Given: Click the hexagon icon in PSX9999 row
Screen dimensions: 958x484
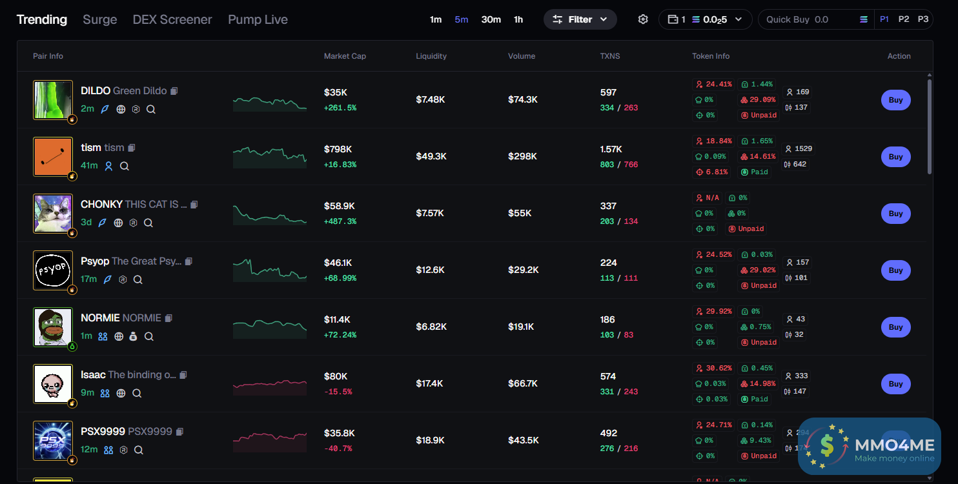Looking at the screenshot, I should pos(123,450).
